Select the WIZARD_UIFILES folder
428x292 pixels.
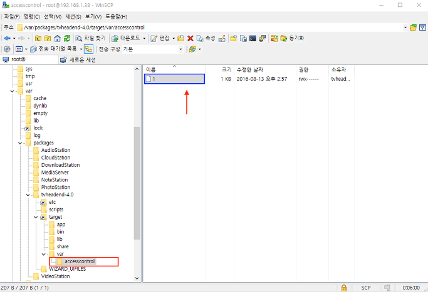point(68,269)
